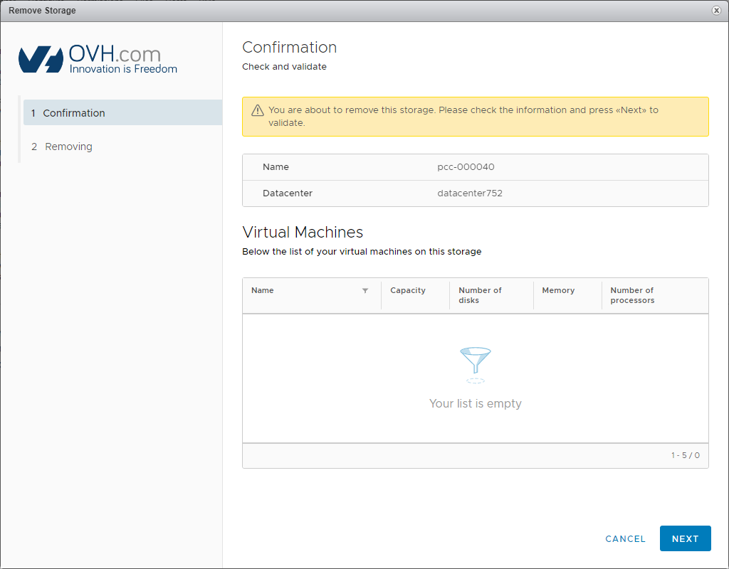Go to the Removing step
This screenshot has height=569, width=729.
[68, 147]
